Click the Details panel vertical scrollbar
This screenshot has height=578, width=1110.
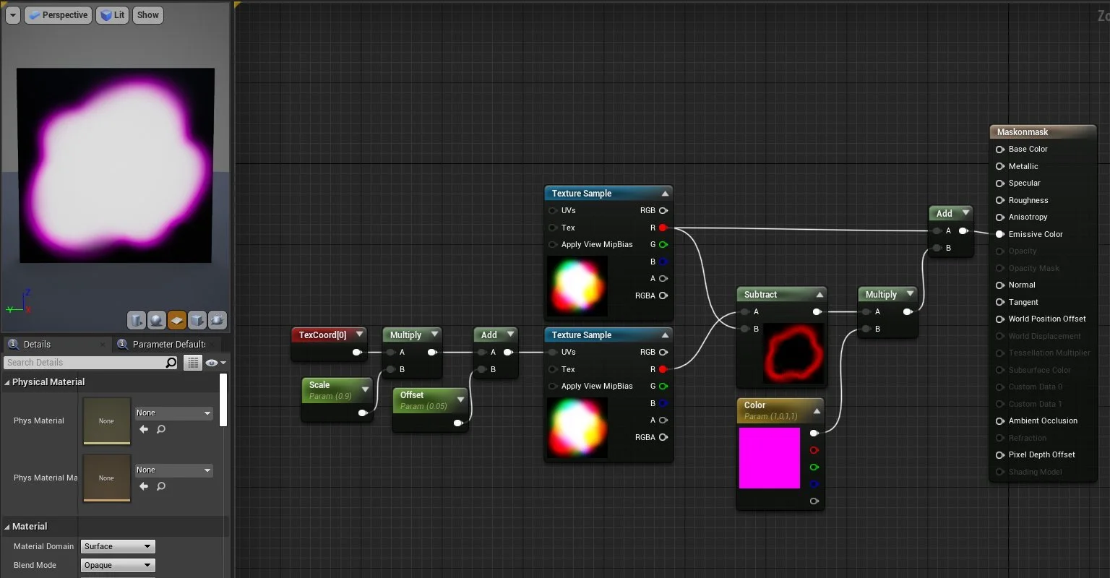tap(223, 400)
